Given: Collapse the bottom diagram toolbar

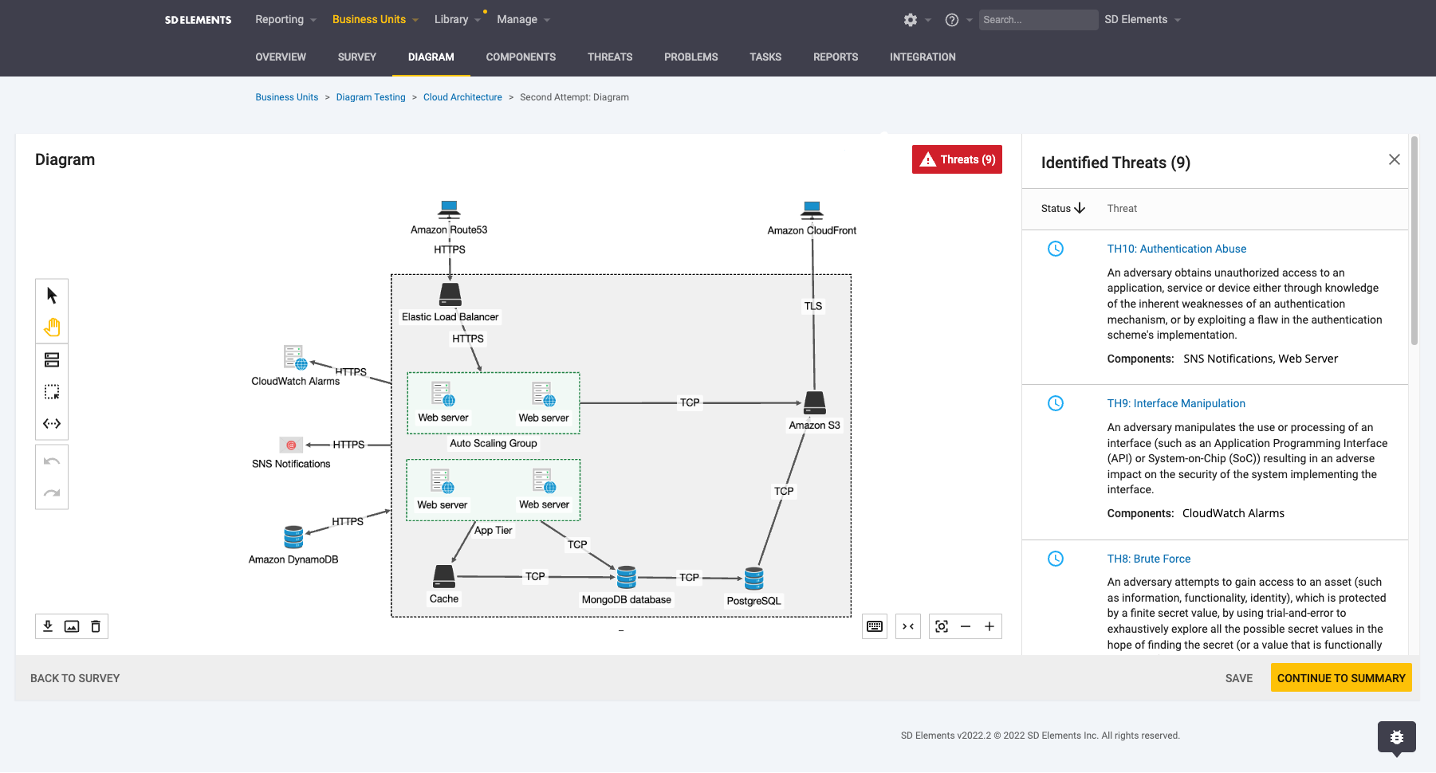Looking at the screenshot, I should coord(907,626).
